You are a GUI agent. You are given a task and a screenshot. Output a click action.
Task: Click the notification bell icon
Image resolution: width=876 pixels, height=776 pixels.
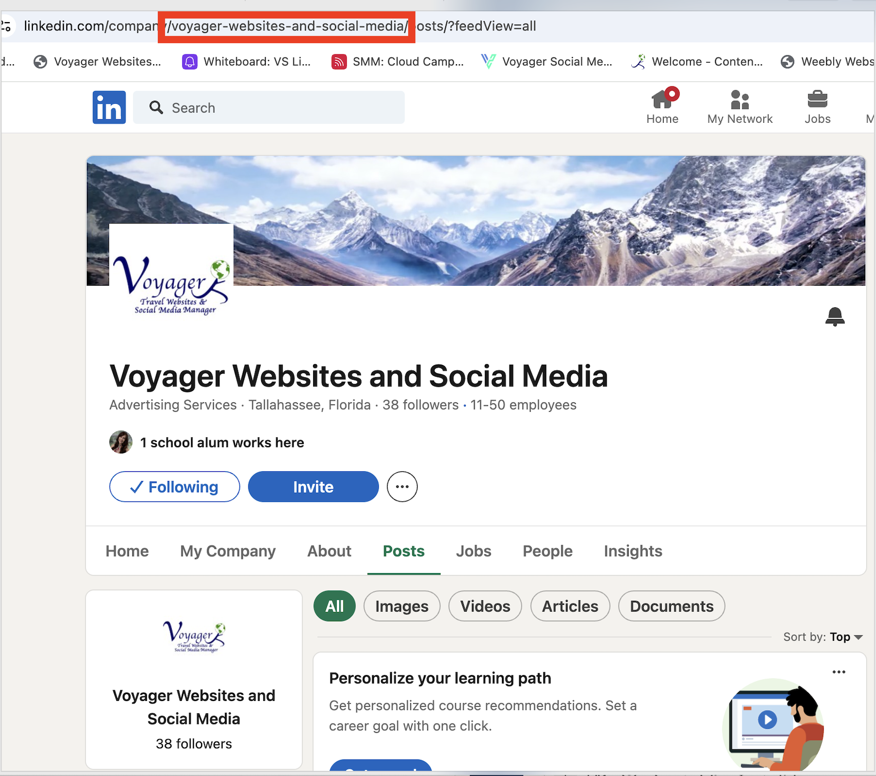[x=835, y=317]
